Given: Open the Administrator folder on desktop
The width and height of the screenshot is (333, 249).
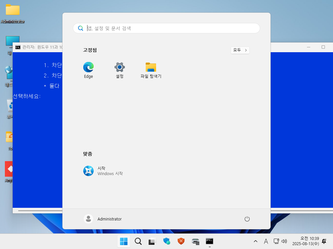Looking at the screenshot, I should point(13,14).
